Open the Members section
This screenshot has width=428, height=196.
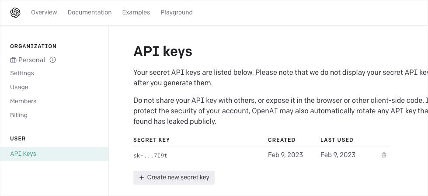pyautogui.click(x=23, y=101)
